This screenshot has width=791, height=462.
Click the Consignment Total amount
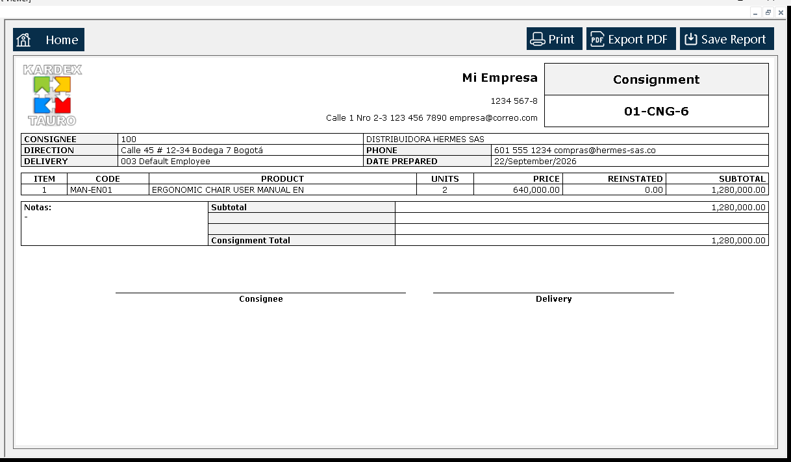[x=739, y=241]
